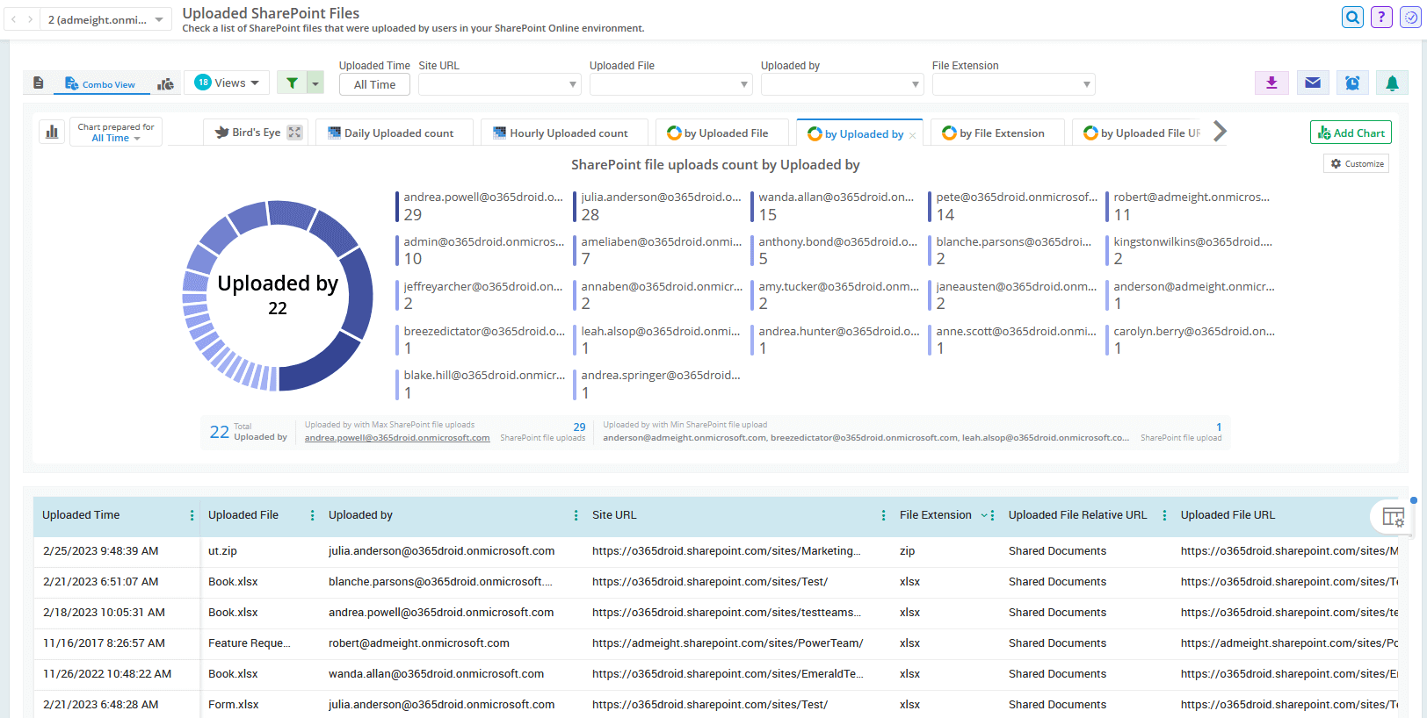Click the search magnifier icon

[x=1352, y=17]
